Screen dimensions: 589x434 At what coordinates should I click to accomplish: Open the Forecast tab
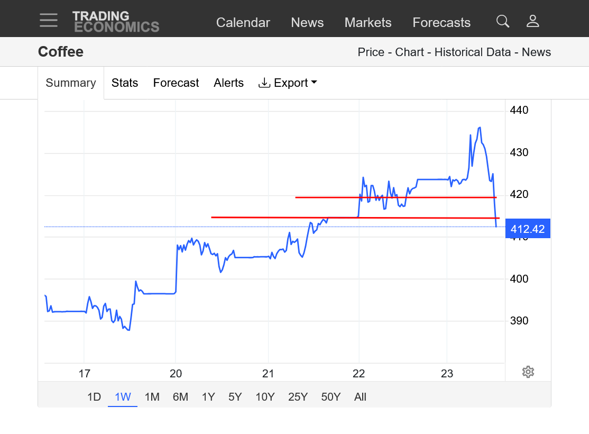[176, 83]
